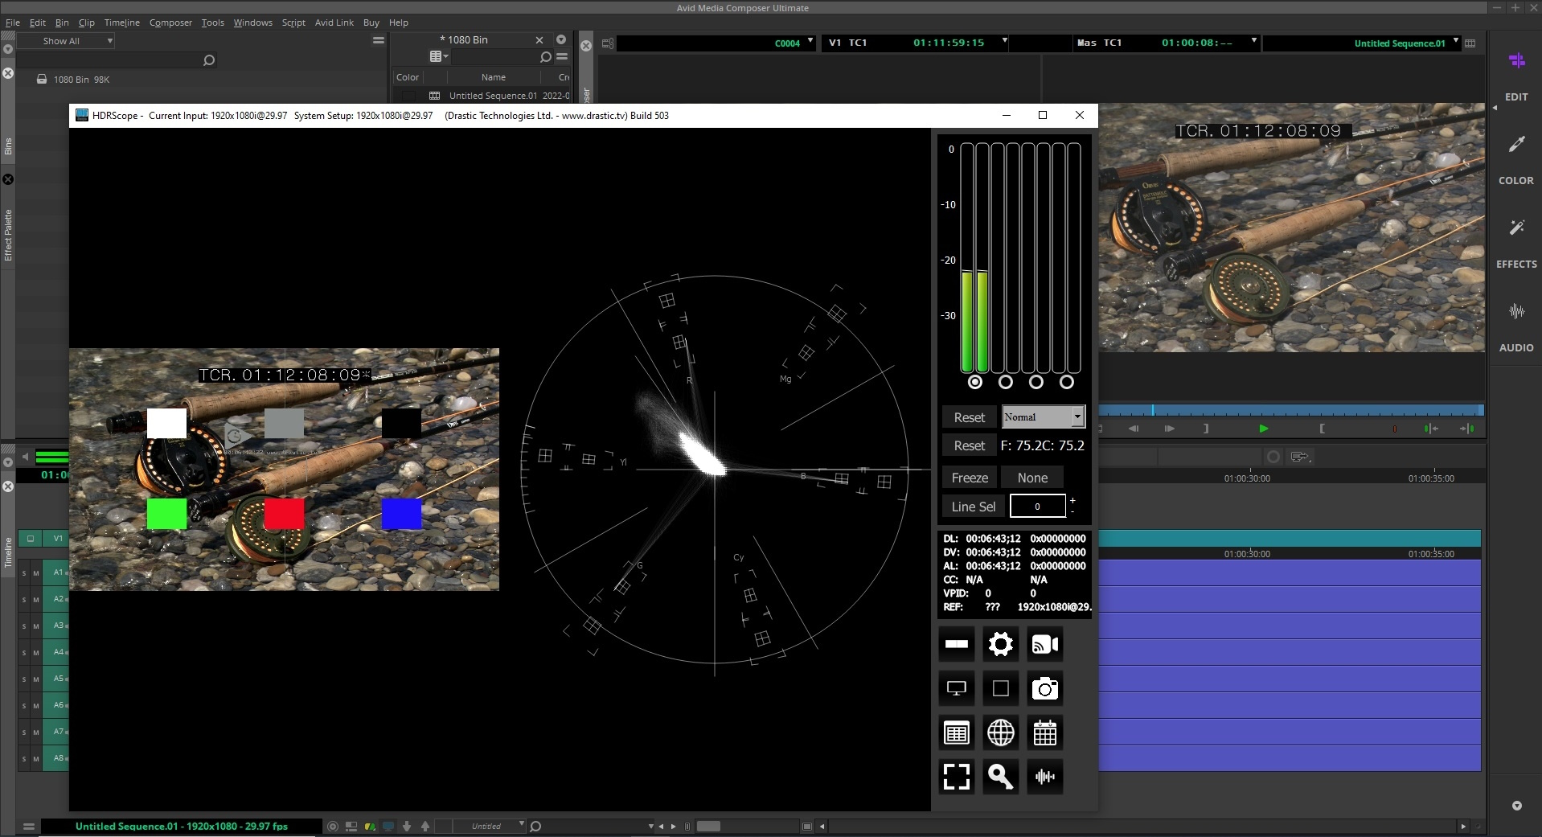Toggle track selector A2
1542x837 pixels.
pos(58,599)
